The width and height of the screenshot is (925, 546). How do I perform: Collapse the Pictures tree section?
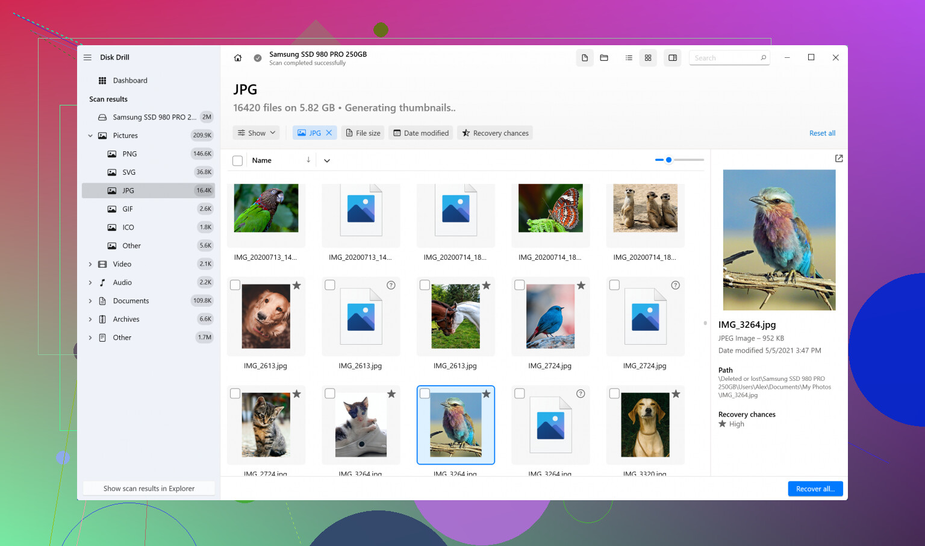click(x=90, y=136)
